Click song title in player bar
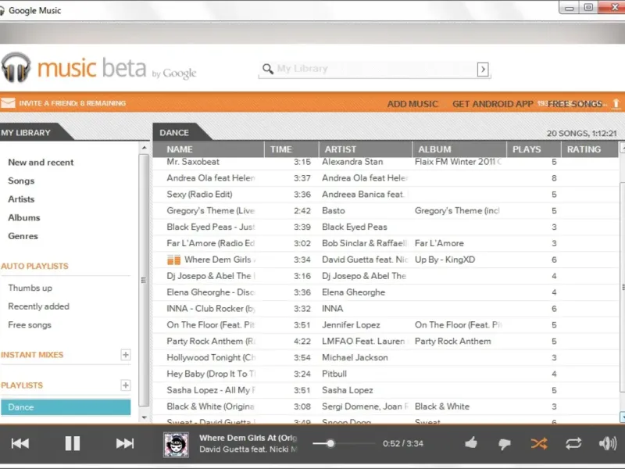Viewport: 625px width, 469px height. coord(248,438)
